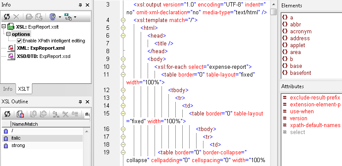The width and height of the screenshot is (342, 166).
Task: Collapse the xsl:template fold marker on line 4
Action: (123, 20)
